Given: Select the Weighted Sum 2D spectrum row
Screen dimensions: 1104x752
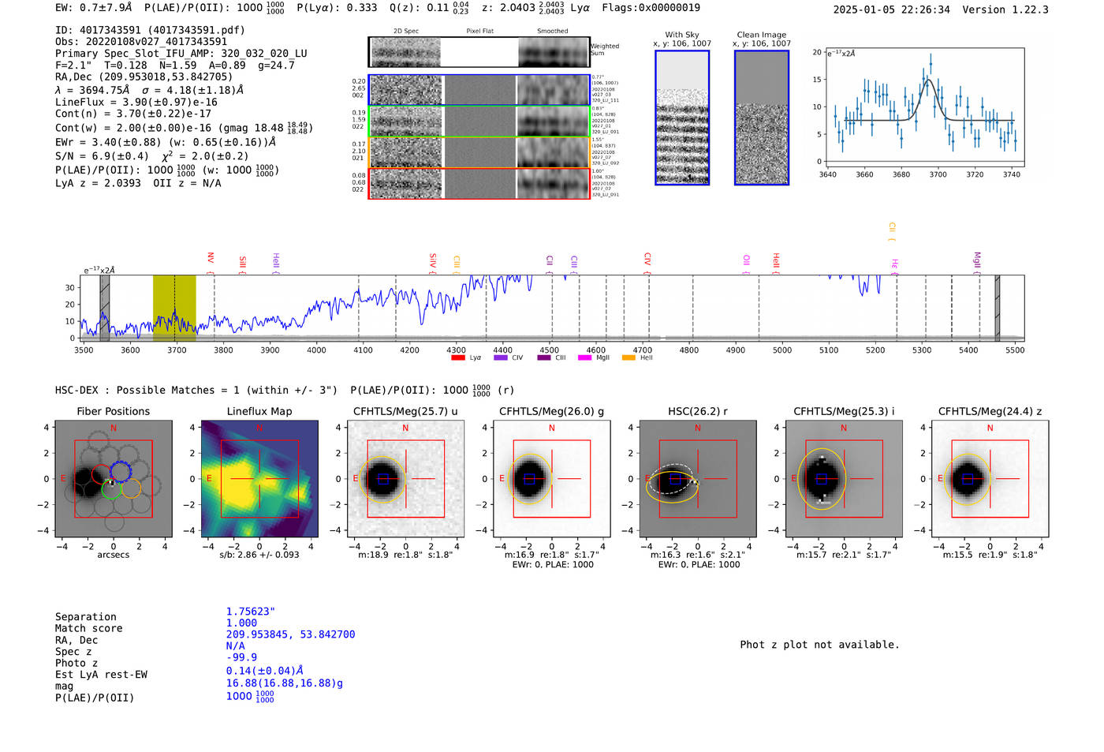Looking at the screenshot, I should click(x=479, y=52).
